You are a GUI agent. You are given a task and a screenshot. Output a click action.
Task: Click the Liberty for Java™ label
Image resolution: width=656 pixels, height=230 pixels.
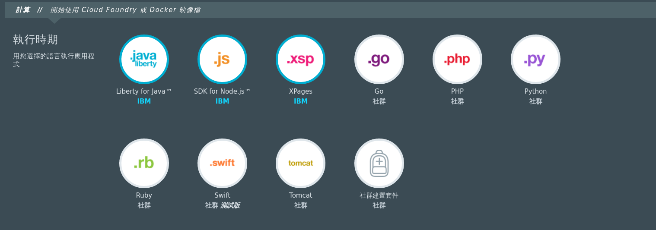[x=144, y=91]
